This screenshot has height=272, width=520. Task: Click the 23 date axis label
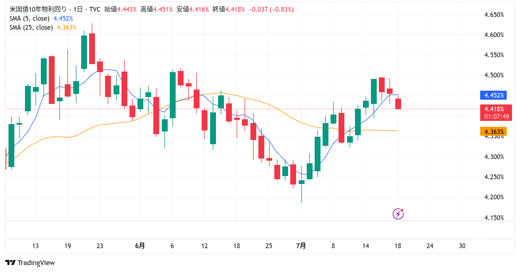tap(100, 246)
